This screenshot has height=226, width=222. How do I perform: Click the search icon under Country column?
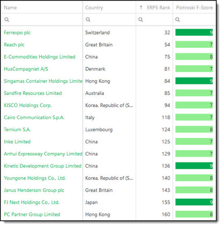tap(88, 19)
